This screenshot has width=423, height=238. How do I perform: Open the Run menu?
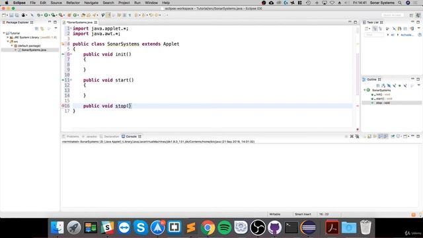pos(137,3)
